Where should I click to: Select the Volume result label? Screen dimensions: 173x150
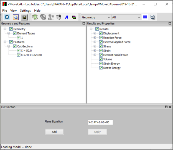point(108,59)
